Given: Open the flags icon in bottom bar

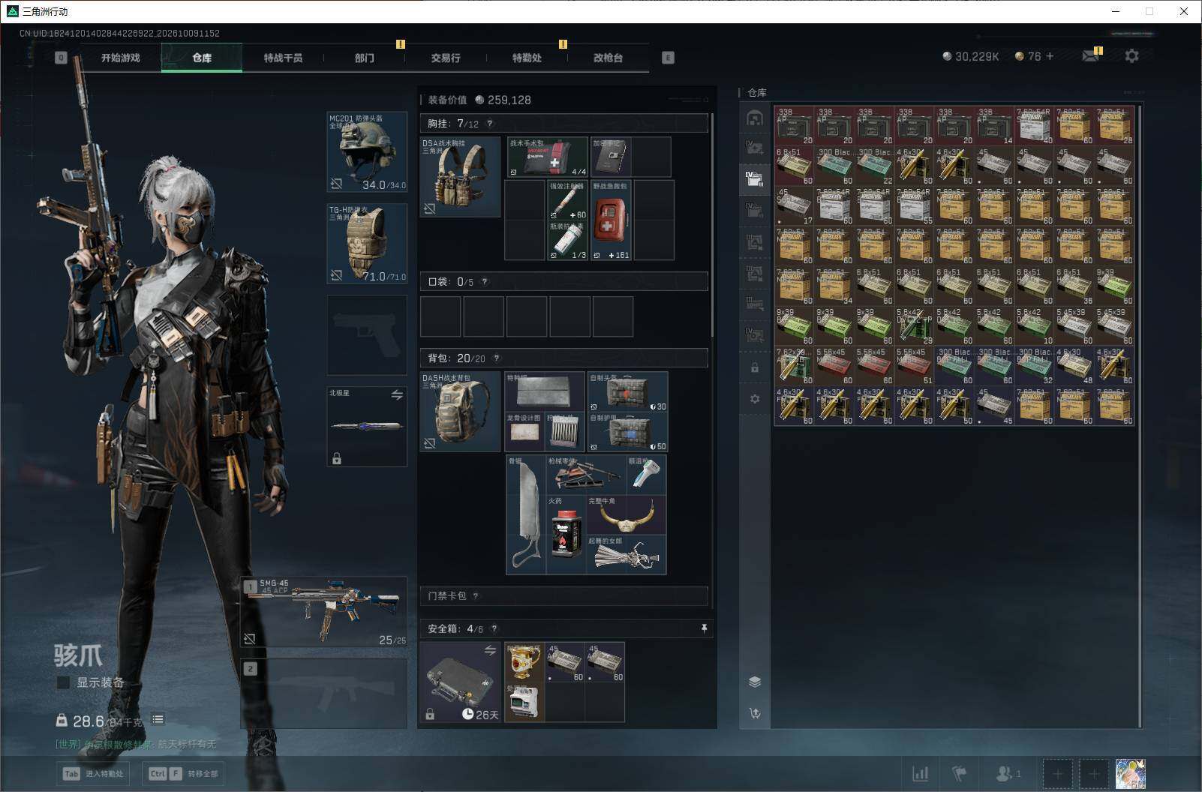Looking at the screenshot, I should point(960,773).
